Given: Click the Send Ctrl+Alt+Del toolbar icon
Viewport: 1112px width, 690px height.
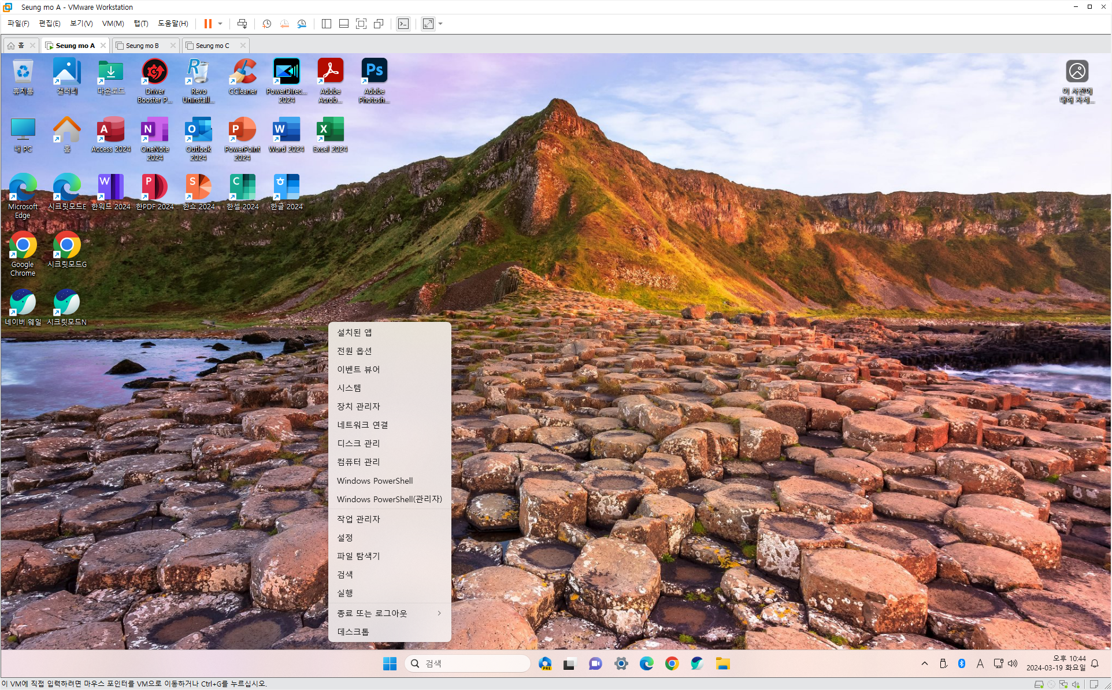Looking at the screenshot, I should point(242,24).
